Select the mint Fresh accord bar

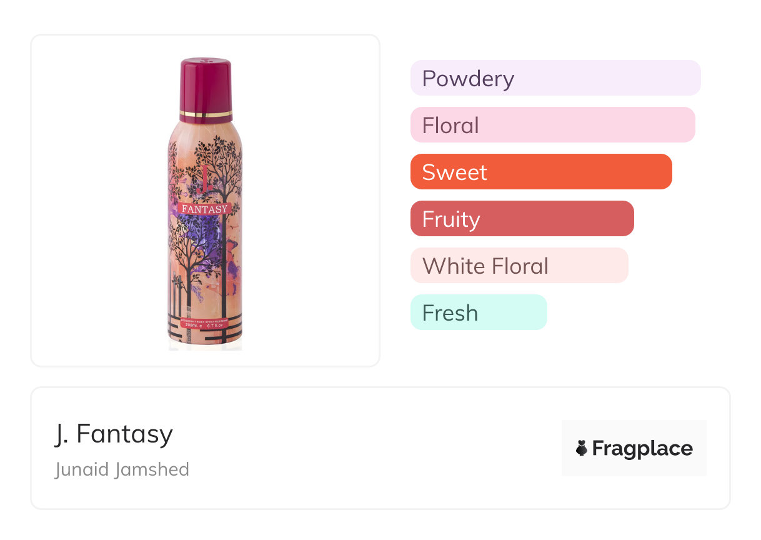point(479,312)
